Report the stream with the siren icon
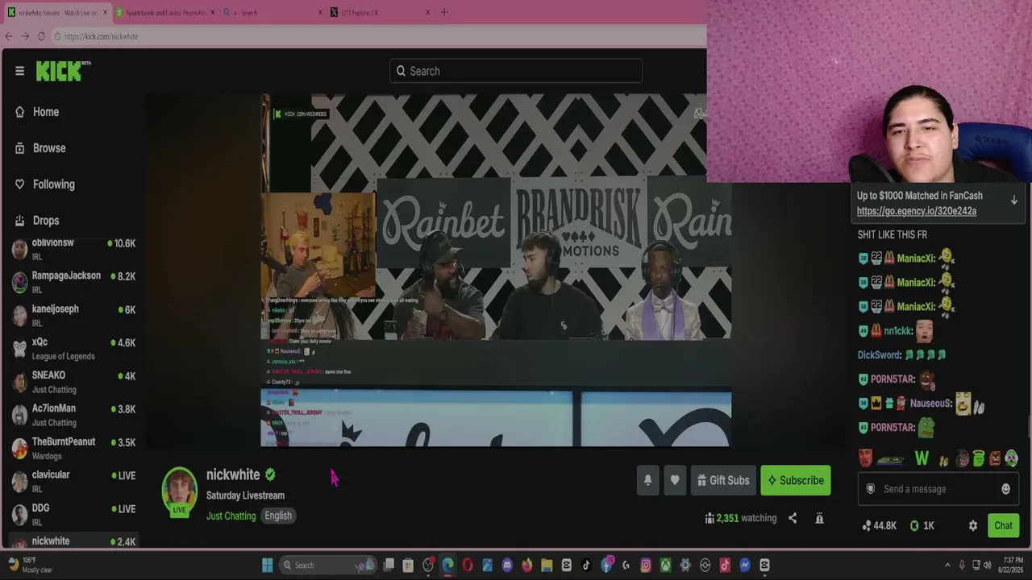The image size is (1032, 580). point(819,518)
